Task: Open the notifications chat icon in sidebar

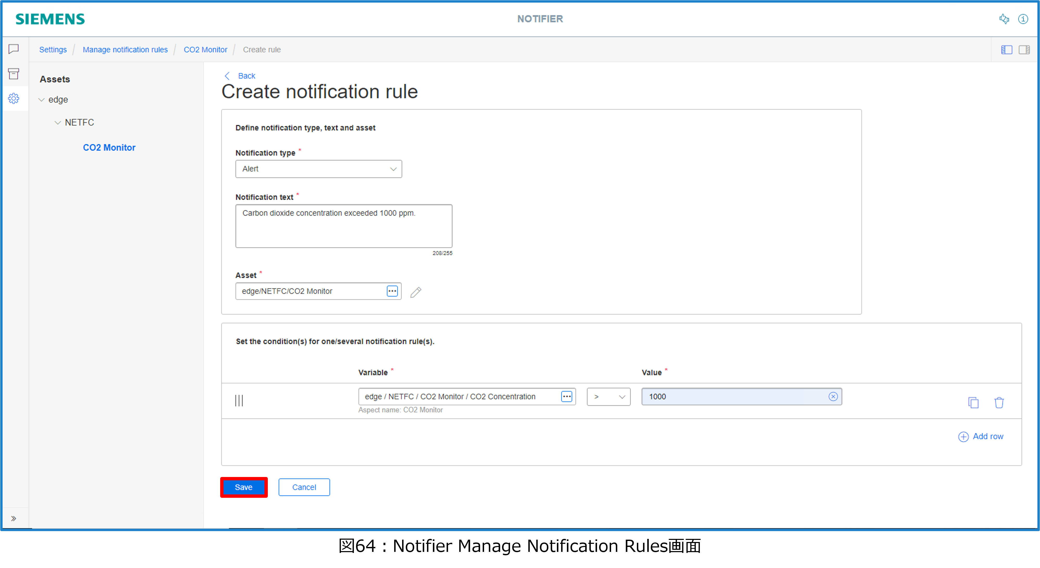Action: tap(14, 49)
